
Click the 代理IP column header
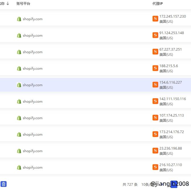click(x=157, y=4)
